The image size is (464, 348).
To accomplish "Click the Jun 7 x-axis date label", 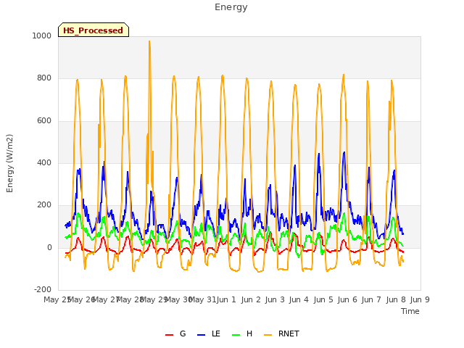I will point(371,299).
